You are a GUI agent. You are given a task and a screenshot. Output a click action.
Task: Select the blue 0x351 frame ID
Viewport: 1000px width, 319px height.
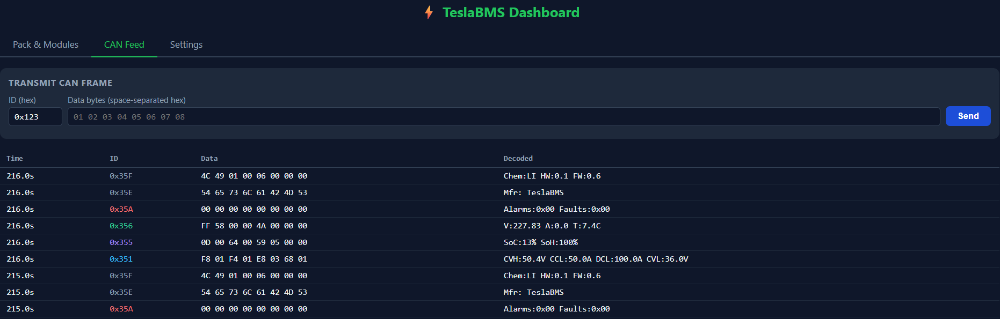pos(121,259)
